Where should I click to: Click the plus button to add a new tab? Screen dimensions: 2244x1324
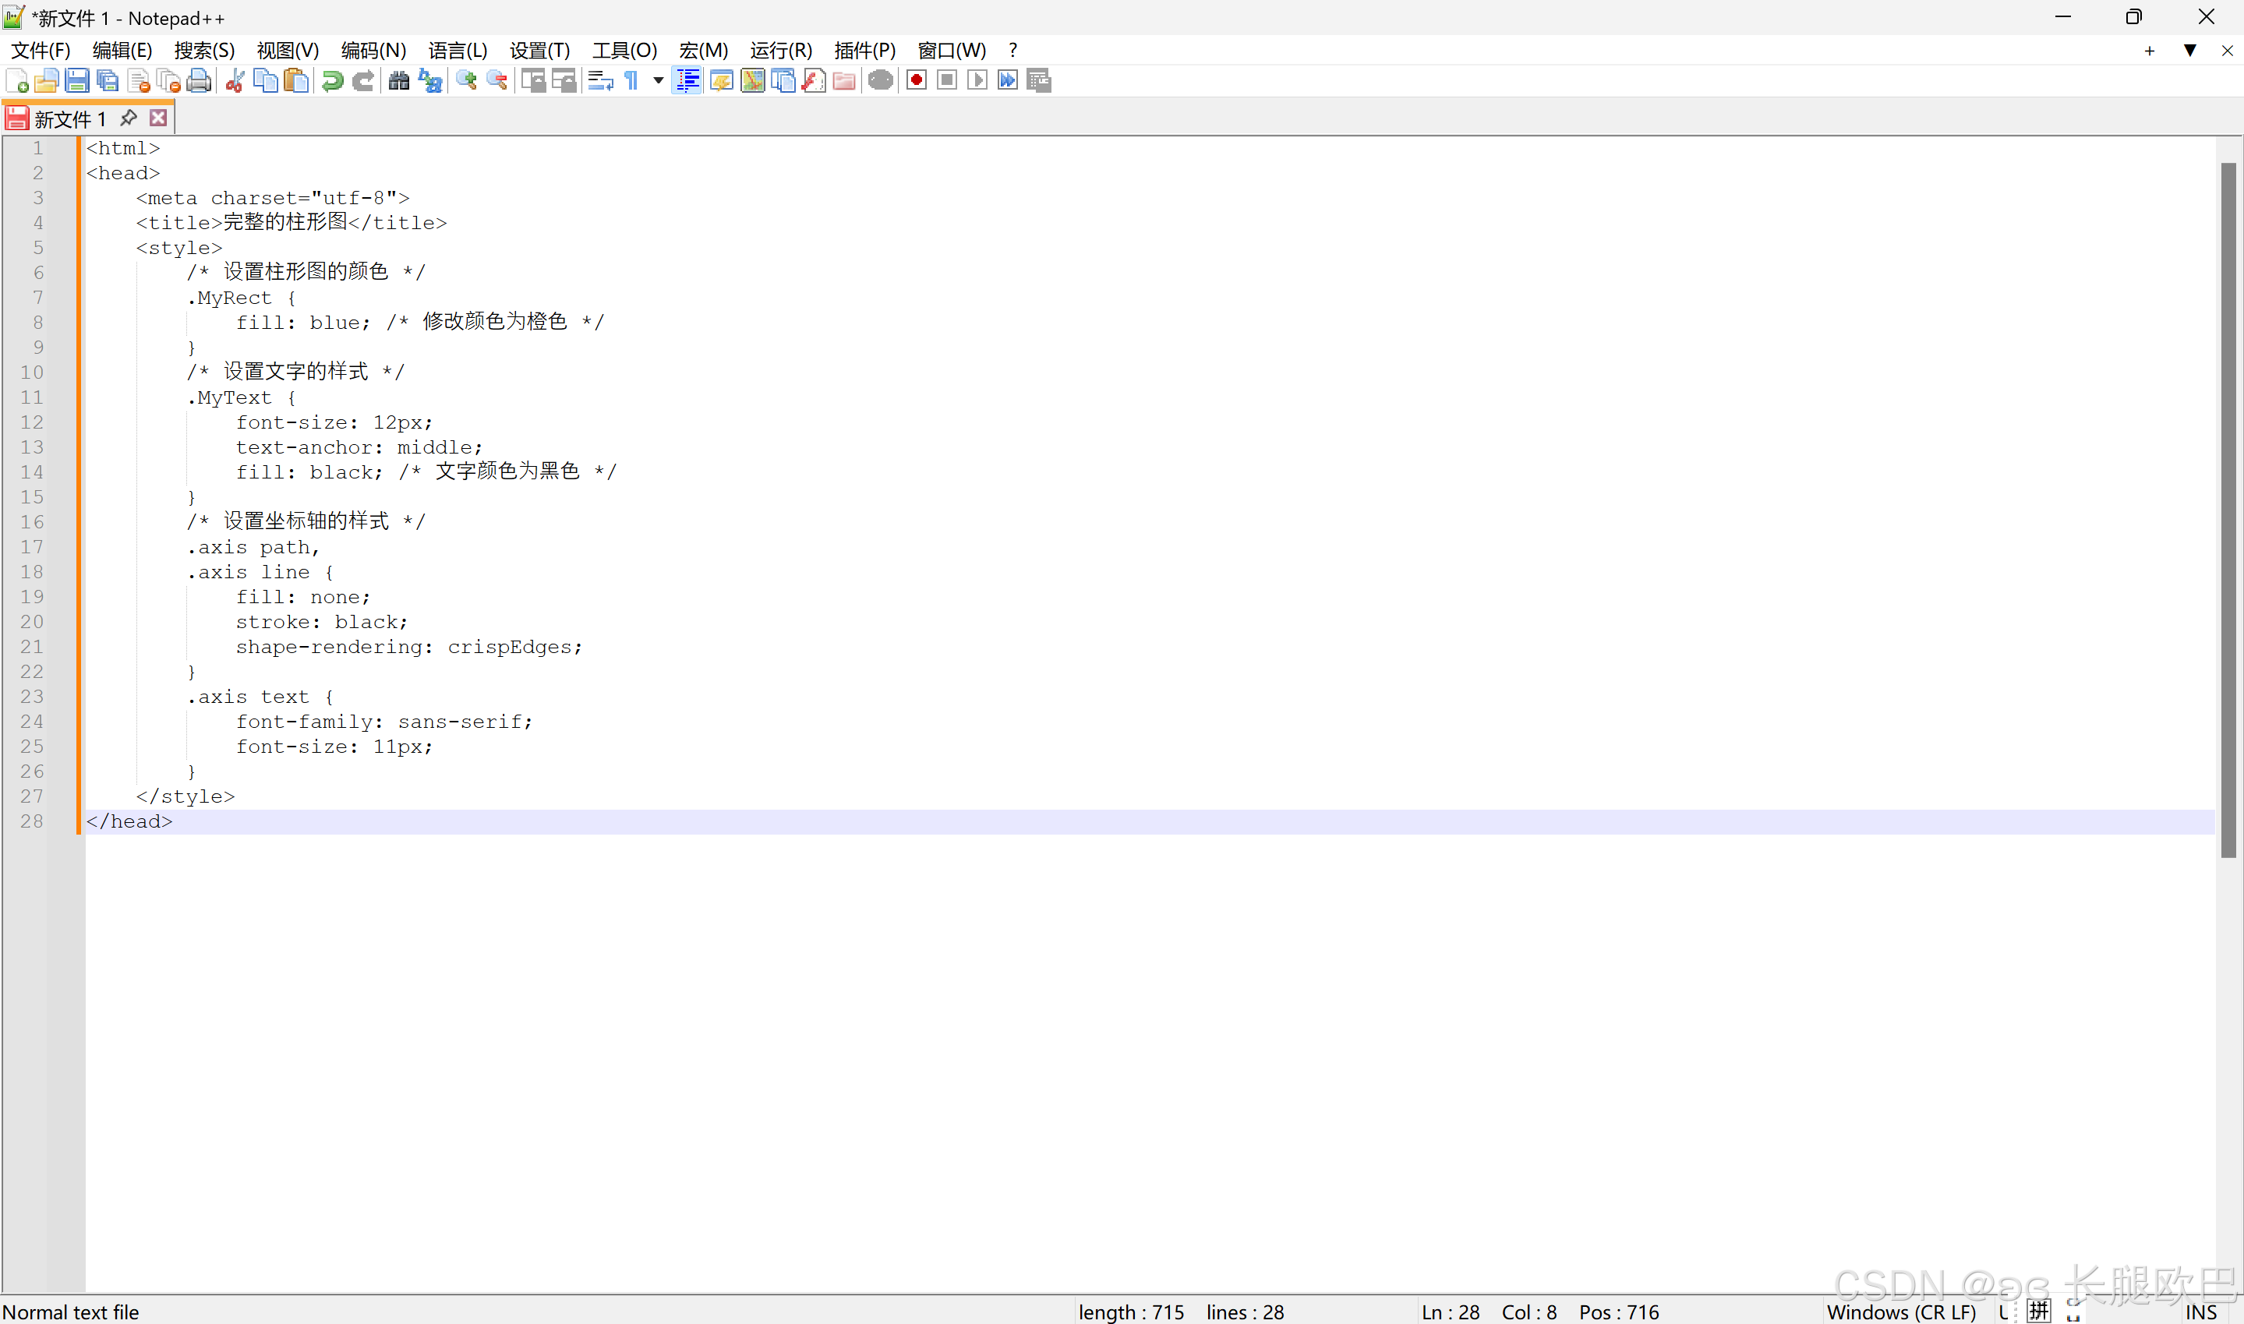coord(2149,51)
